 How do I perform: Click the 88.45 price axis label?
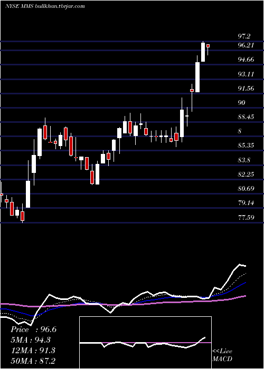coord(246,116)
